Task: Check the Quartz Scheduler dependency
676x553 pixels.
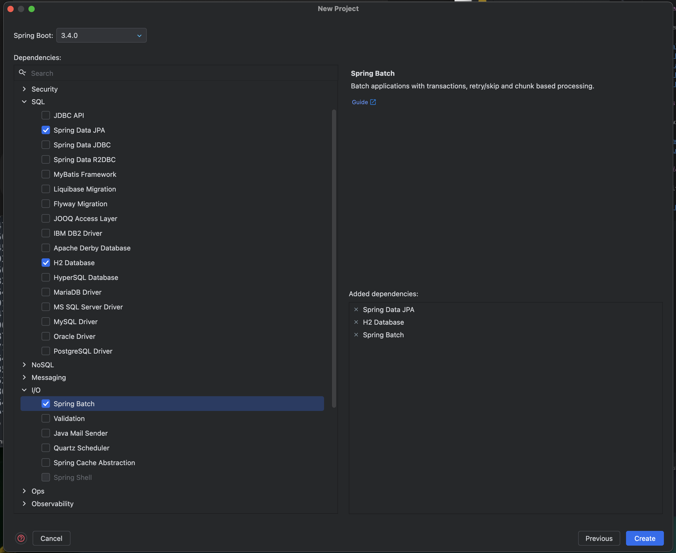Action: (46, 448)
